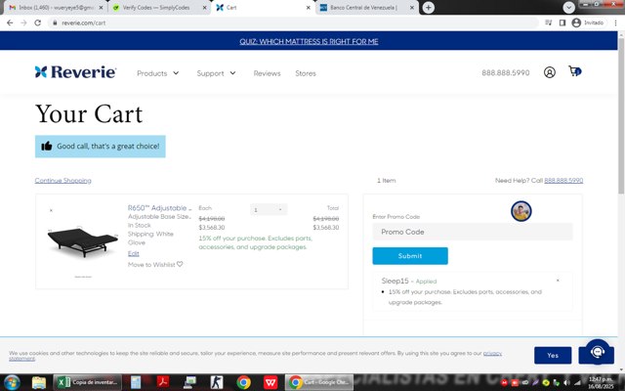Open the live chat bubble icon
This screenshot has height=391, width=625.
[x=597, y=352]
